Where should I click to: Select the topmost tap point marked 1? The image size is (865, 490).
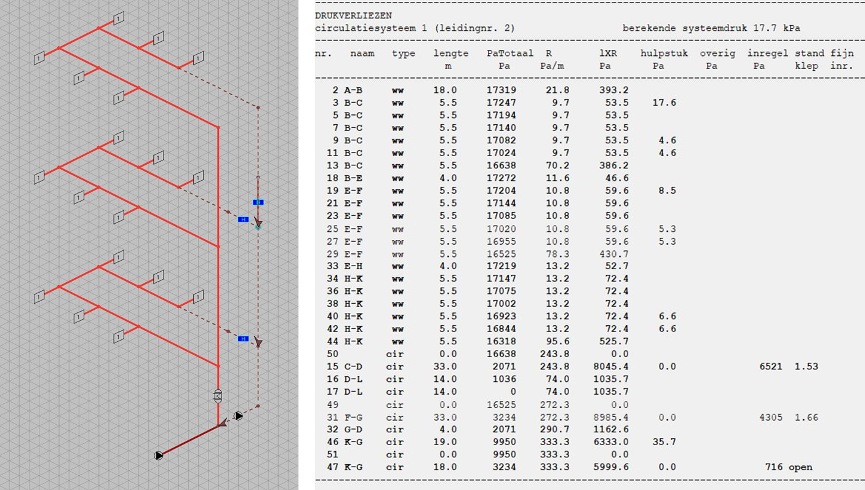[x=119, y=18]
